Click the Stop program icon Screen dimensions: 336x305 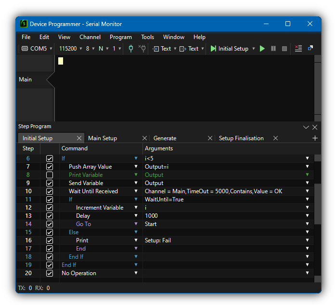pos(284,49)
